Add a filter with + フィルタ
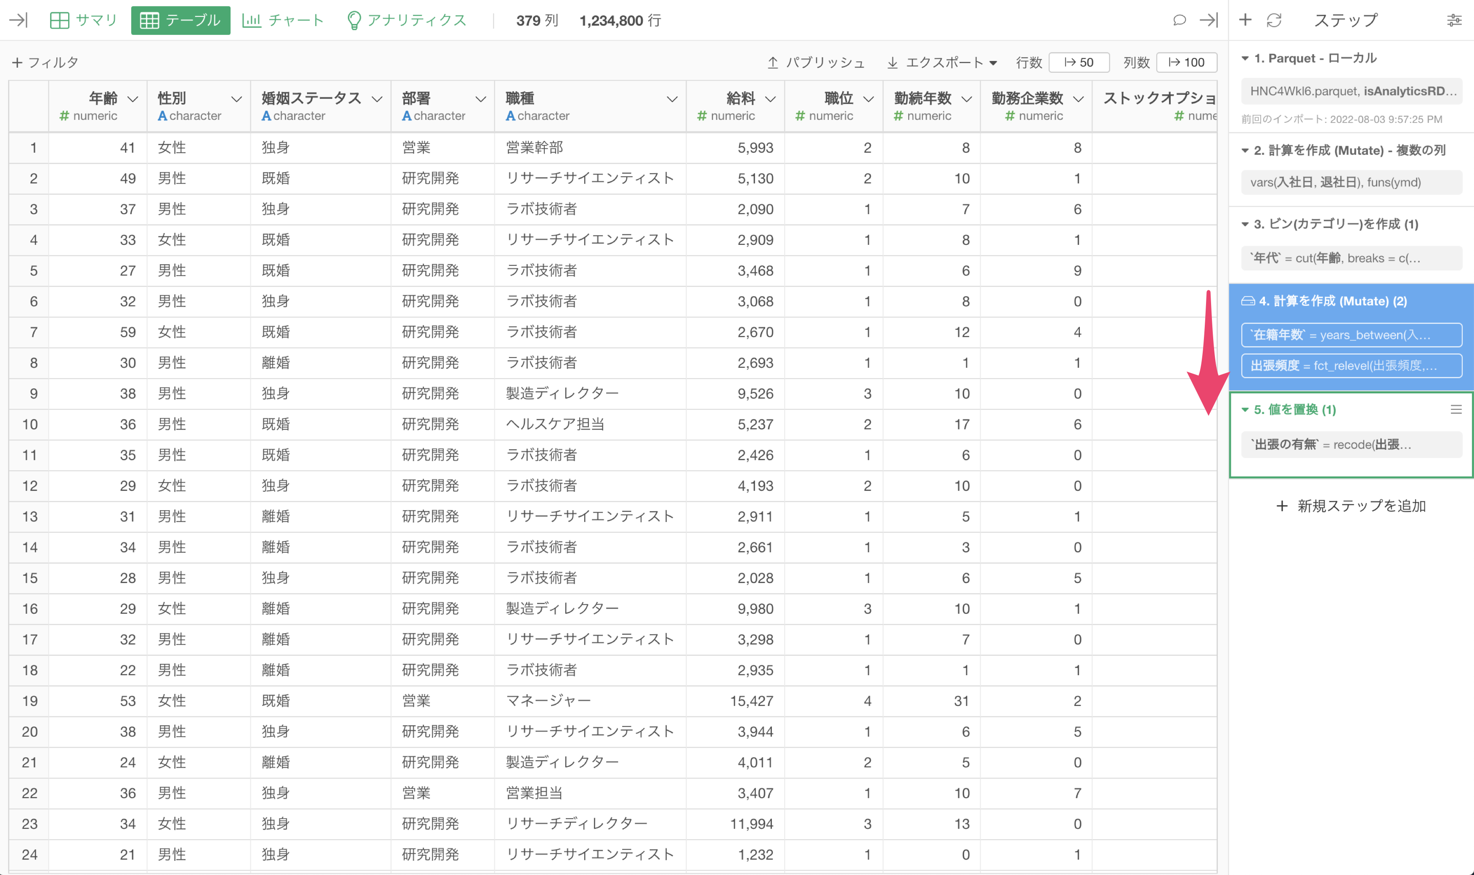This screenshot has width=1474, height=875. [45, 63]
